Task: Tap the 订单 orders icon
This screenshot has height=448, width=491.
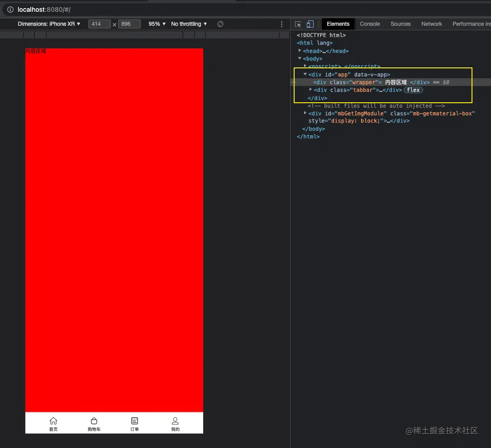Action: (x=135, y=420)
